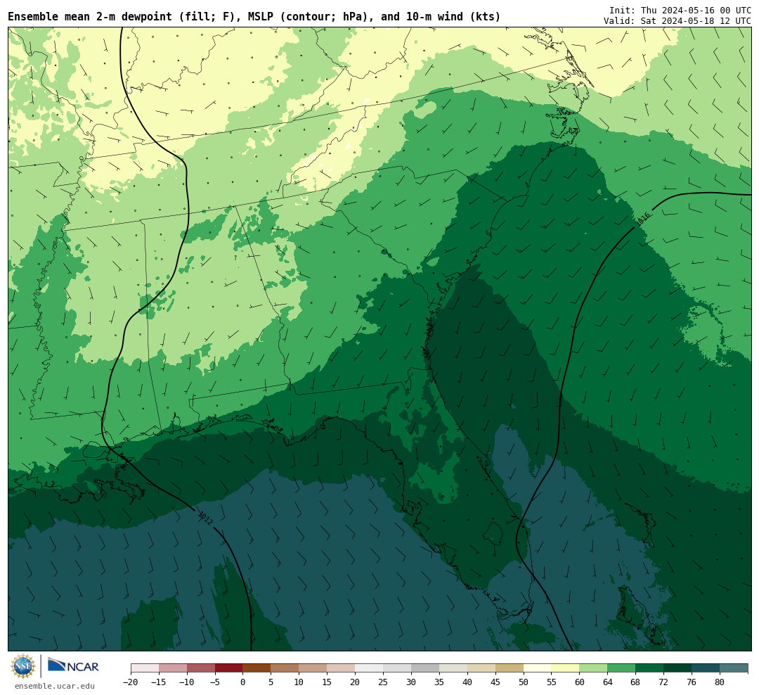
Task: Click the colorbar tick label 80
Action: 720,682
